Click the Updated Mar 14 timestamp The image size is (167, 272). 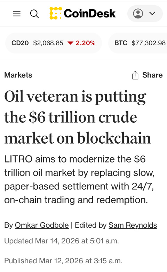pyautogui.click(x=62, y=241)
